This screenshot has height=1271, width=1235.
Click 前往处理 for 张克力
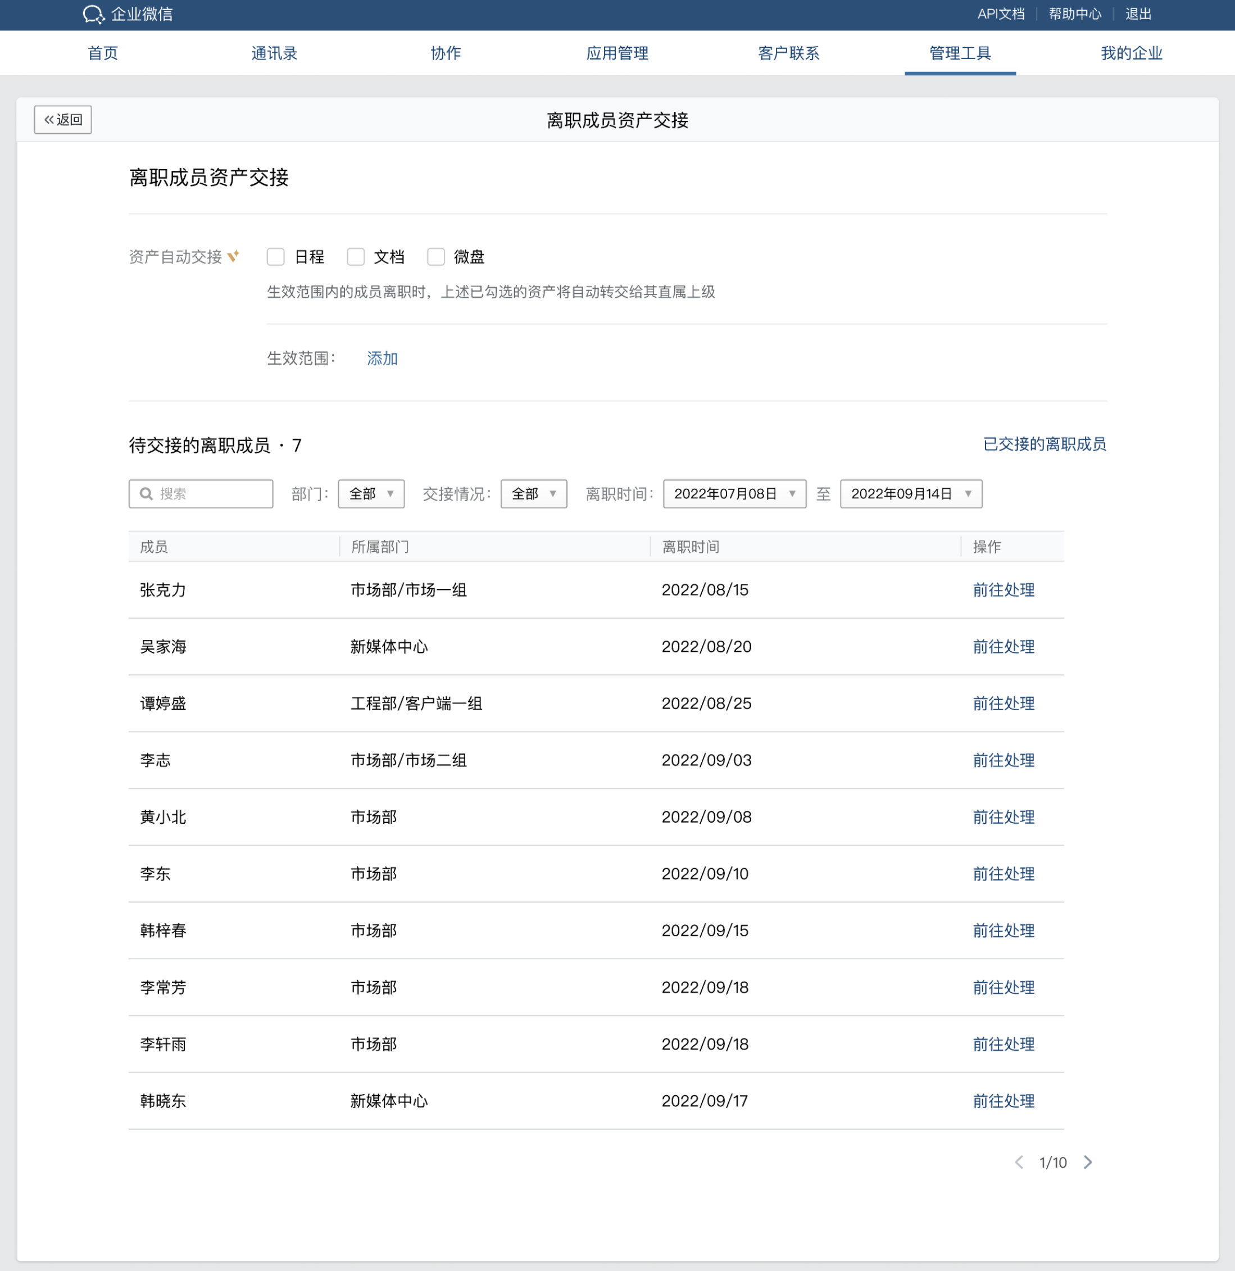pos(1004,590)
